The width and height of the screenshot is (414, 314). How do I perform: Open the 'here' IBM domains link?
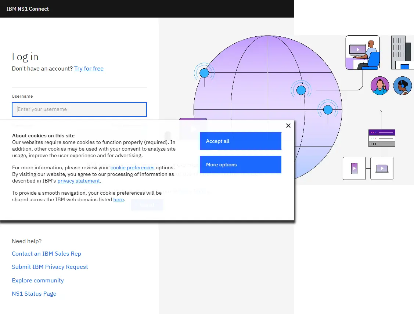(119, 199)
